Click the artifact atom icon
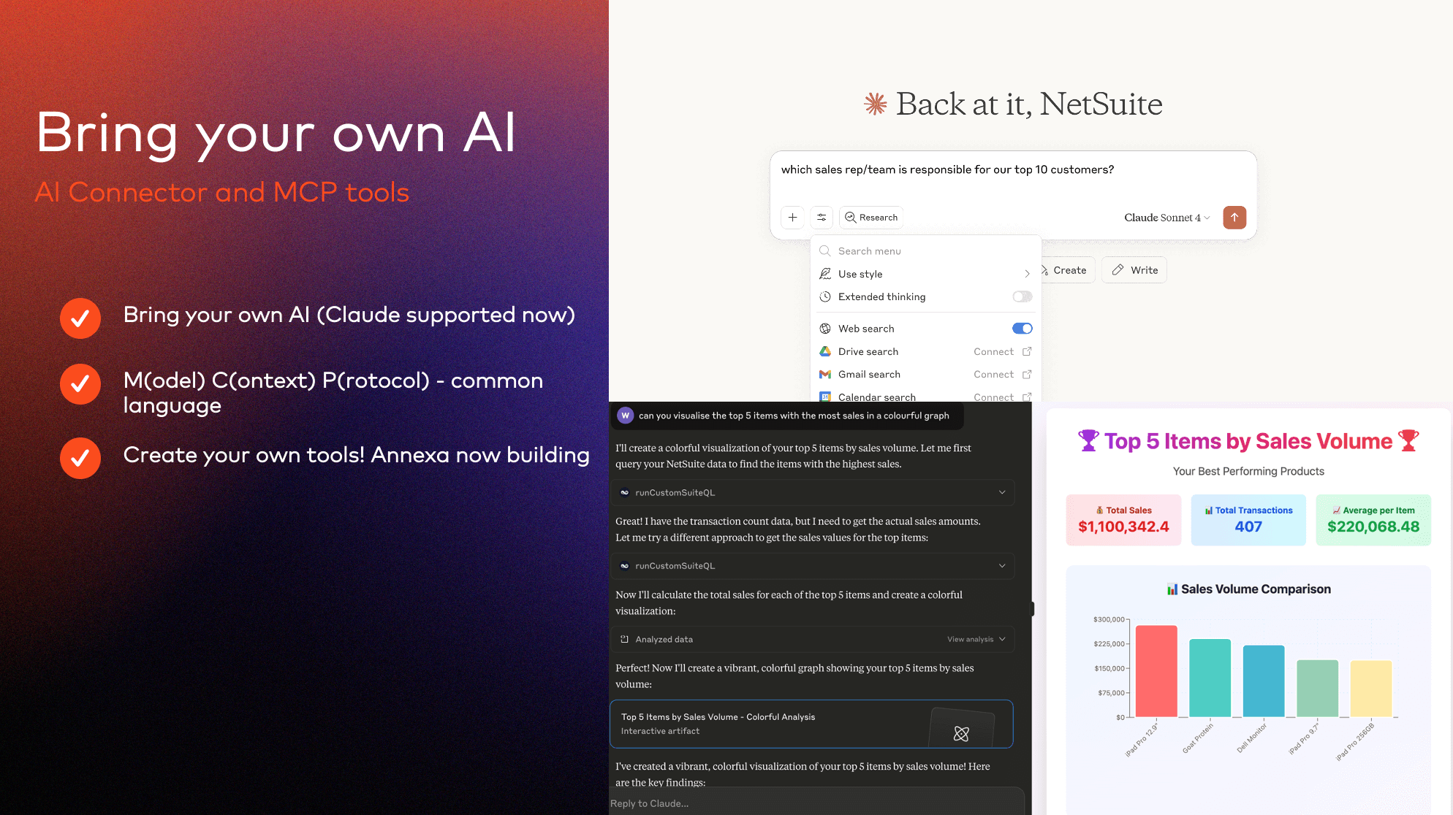The image size is (1453, 815). click(961, 734)
